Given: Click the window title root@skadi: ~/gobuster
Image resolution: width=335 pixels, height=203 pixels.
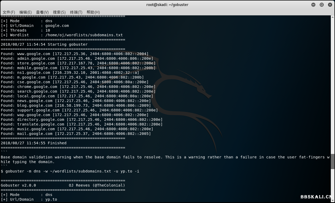Looking at the screenshot, I should coord(167,5).
